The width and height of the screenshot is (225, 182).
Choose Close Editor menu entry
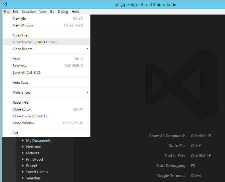click(46, 109)
